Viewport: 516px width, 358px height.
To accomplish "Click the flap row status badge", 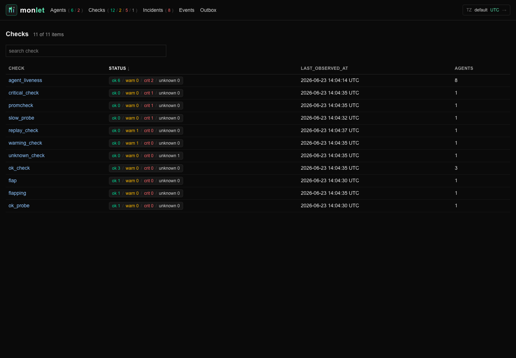I will coord(146,181).
